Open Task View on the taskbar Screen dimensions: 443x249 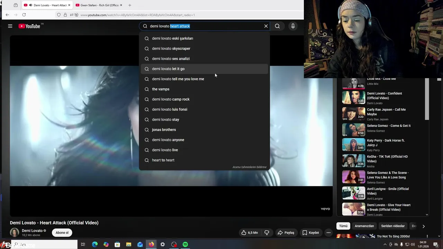tap(83, 245)
